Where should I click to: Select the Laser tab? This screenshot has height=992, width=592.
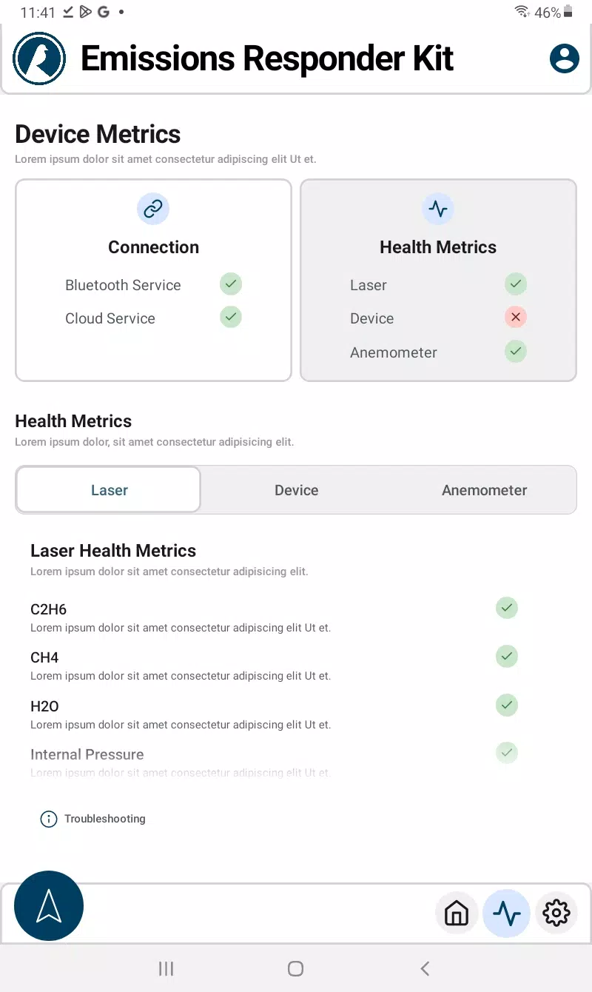click(109, 490)
